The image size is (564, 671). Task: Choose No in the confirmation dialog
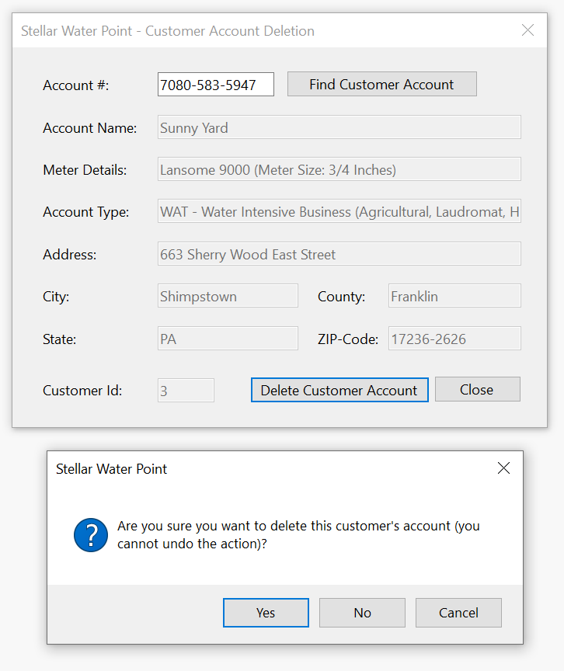362,613
